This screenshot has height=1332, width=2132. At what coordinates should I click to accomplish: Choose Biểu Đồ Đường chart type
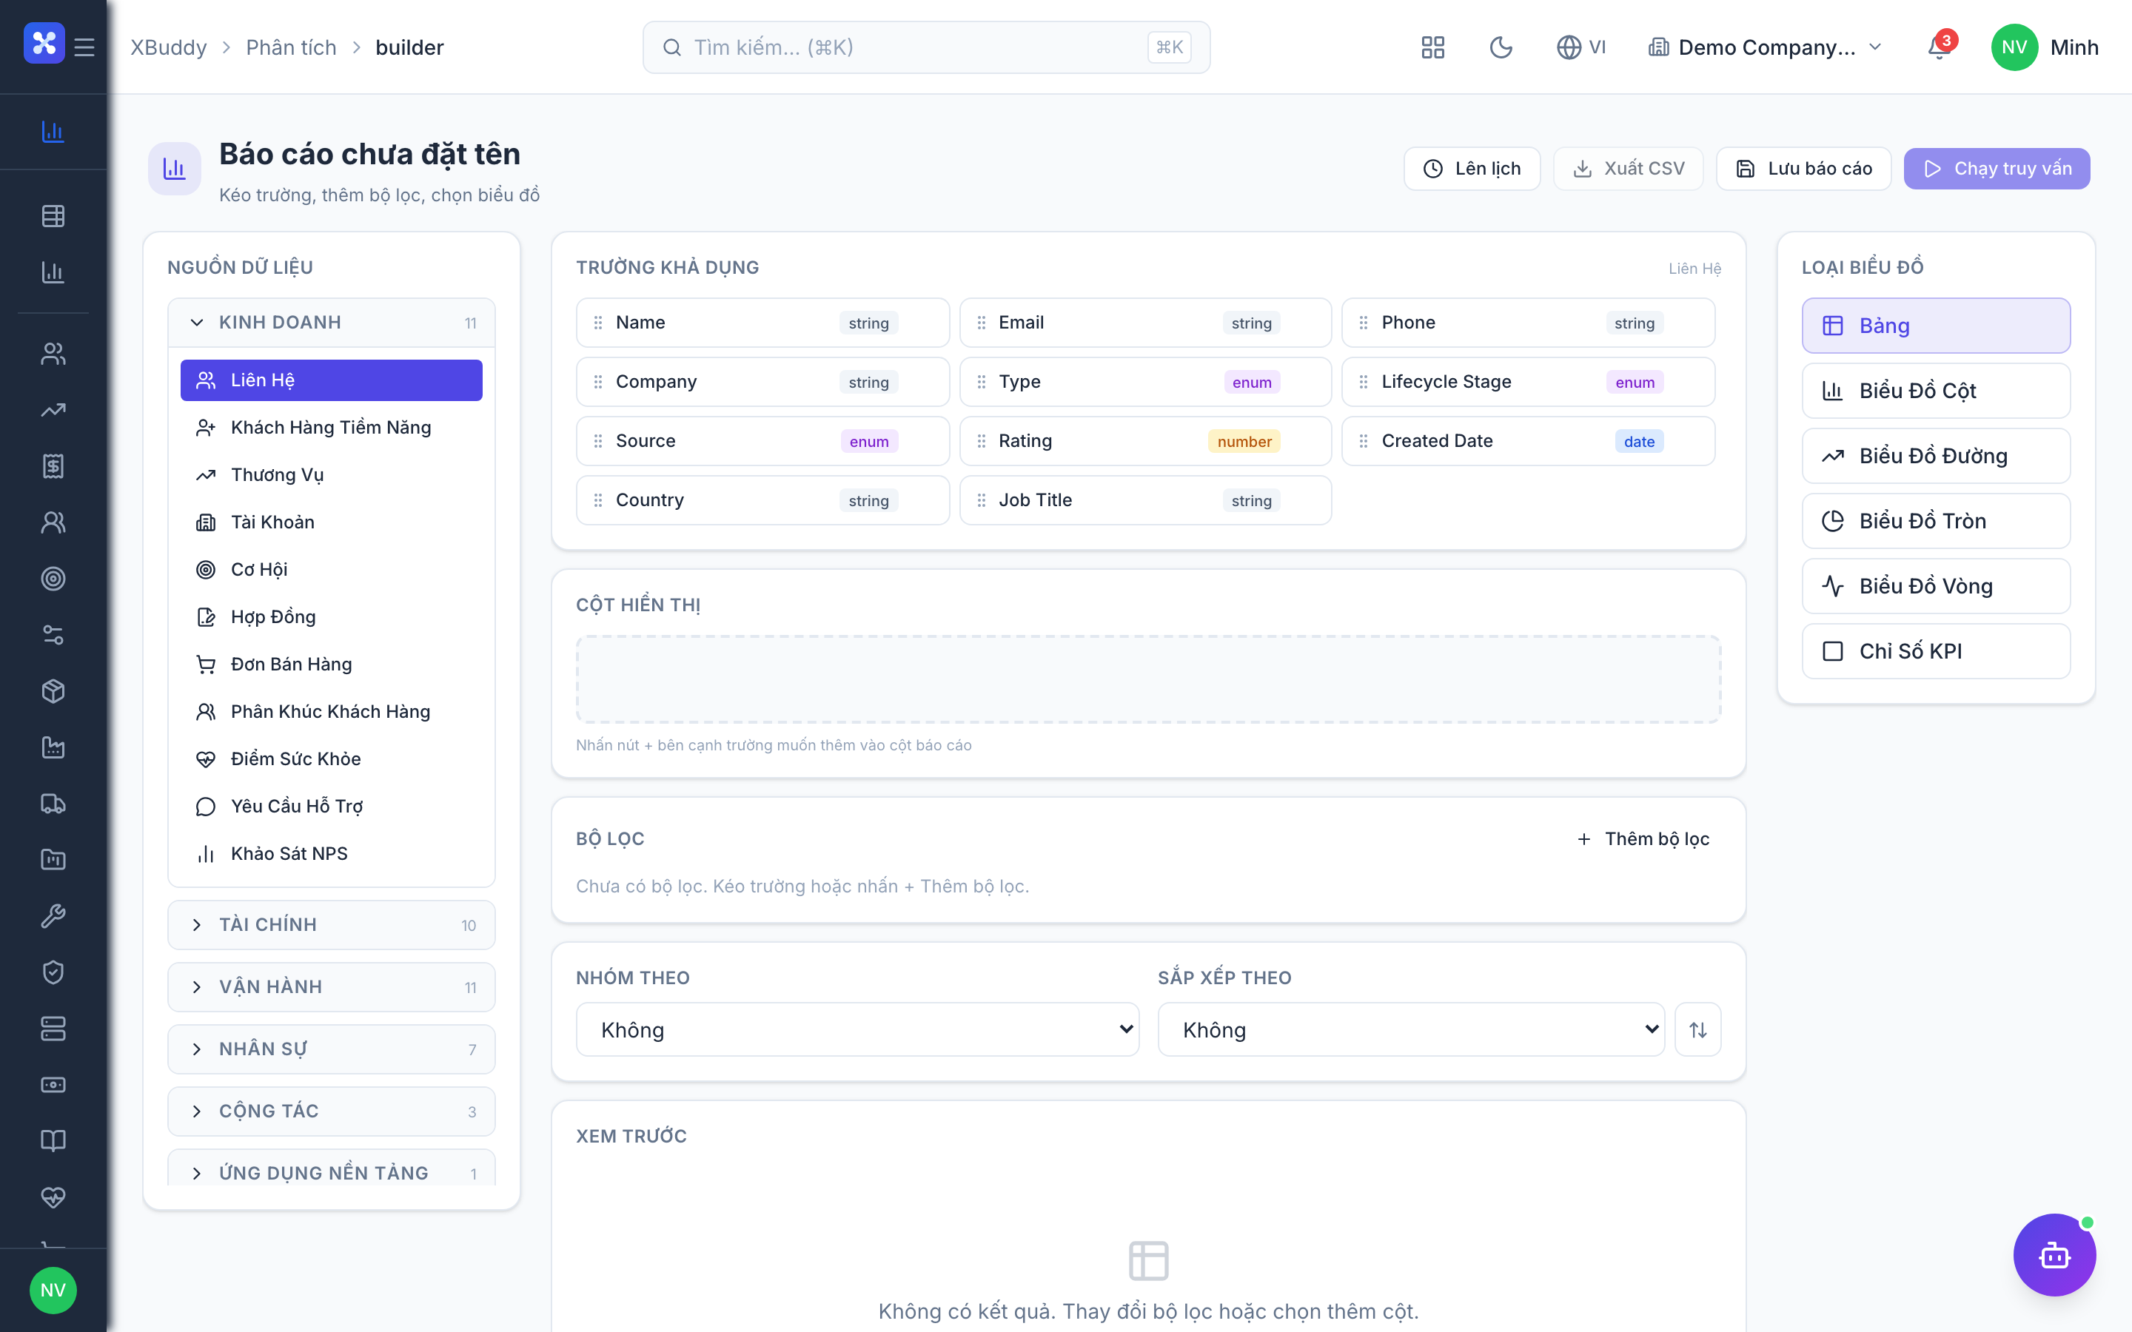click(1936, 457)
